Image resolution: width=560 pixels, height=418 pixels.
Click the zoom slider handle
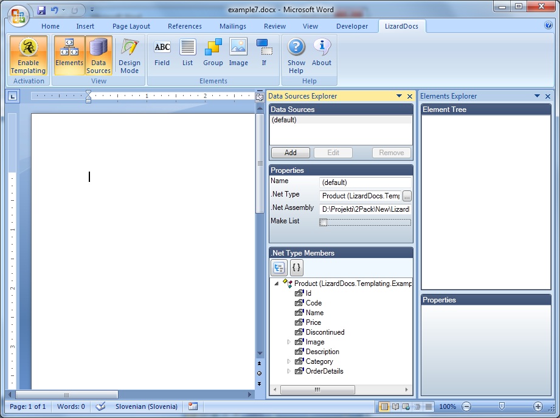pos(502,406)
